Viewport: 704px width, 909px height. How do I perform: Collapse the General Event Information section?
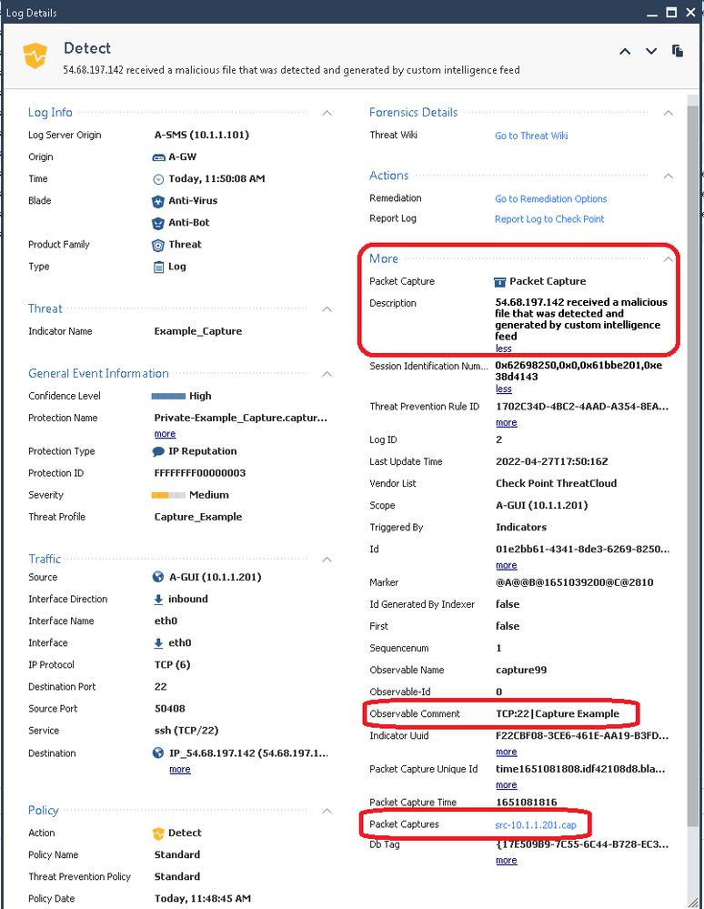[327, 374]
